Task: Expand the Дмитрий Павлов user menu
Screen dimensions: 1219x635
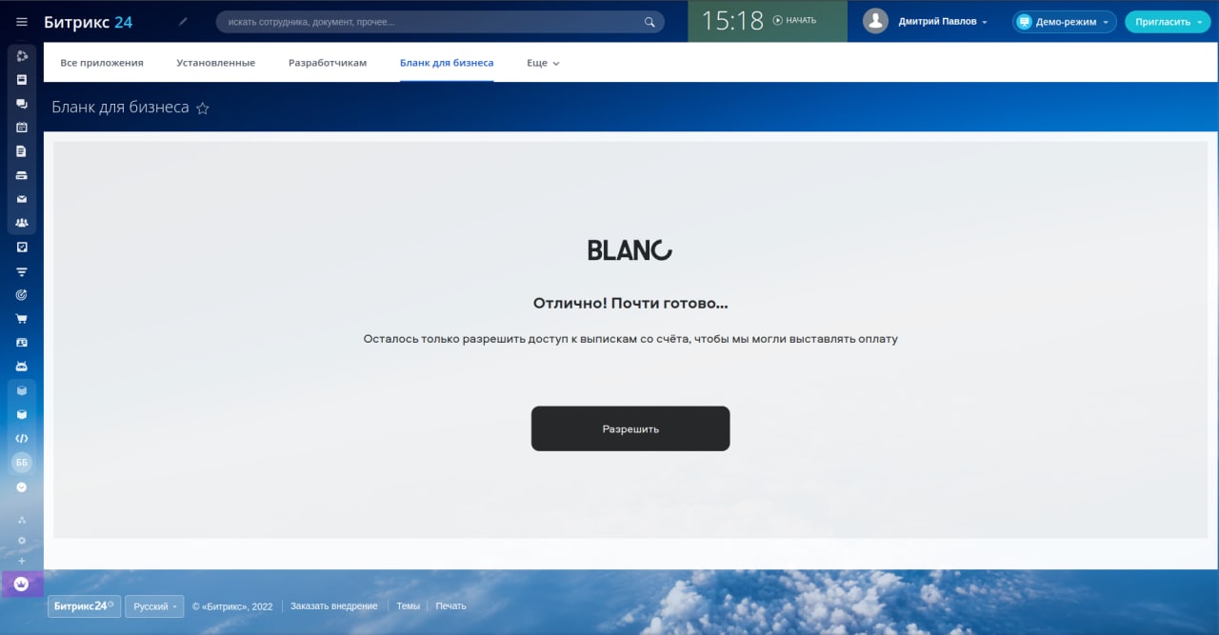Action: (942, 21)
